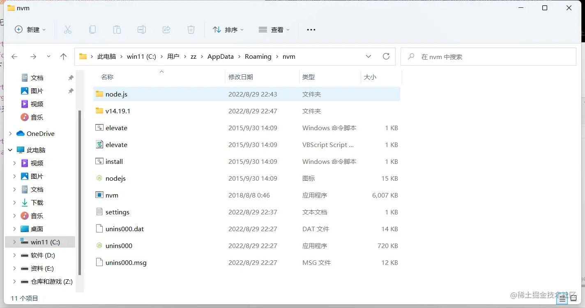Open the 新建 (New) dropdown
Screen dimensions: 585x308
click(30, 30)
